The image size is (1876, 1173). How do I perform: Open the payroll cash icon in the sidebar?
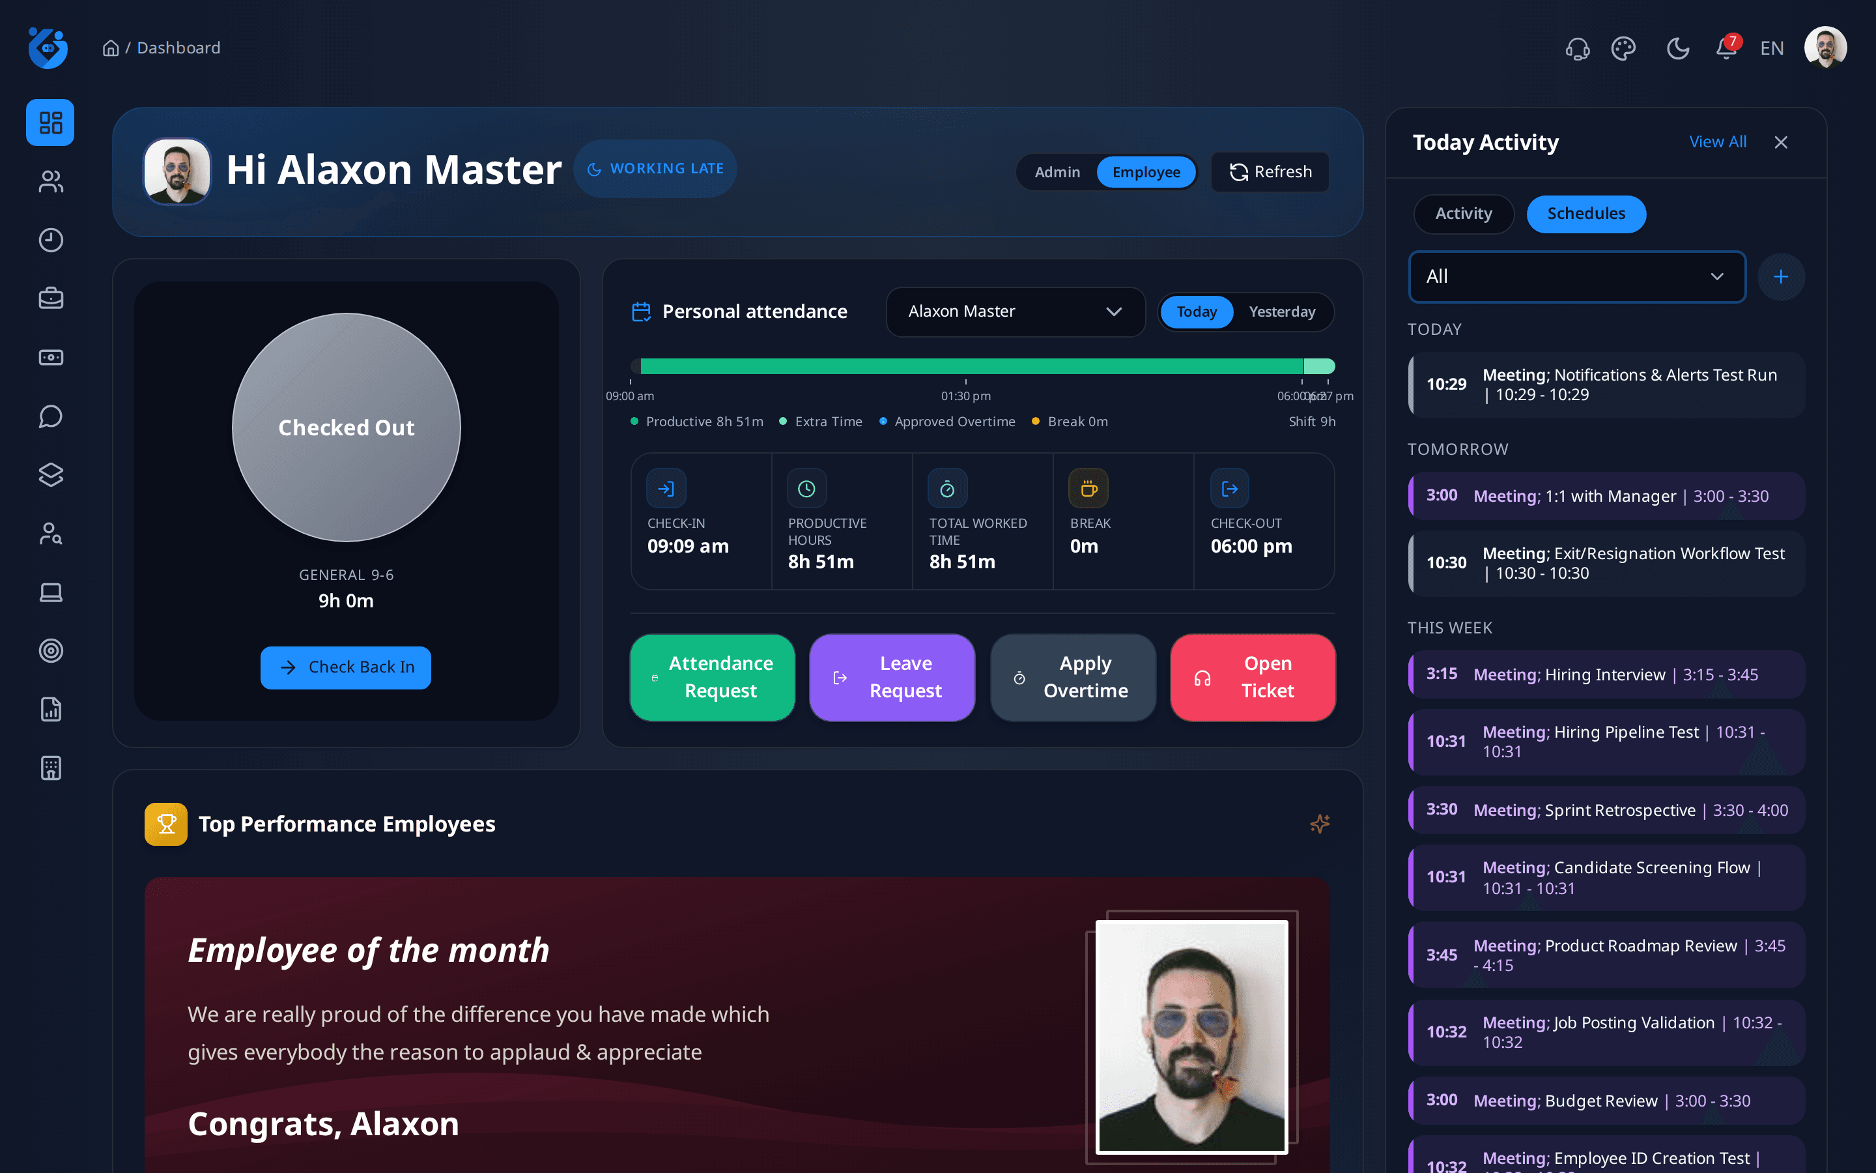pyautogui.click(x=50, y=358)
